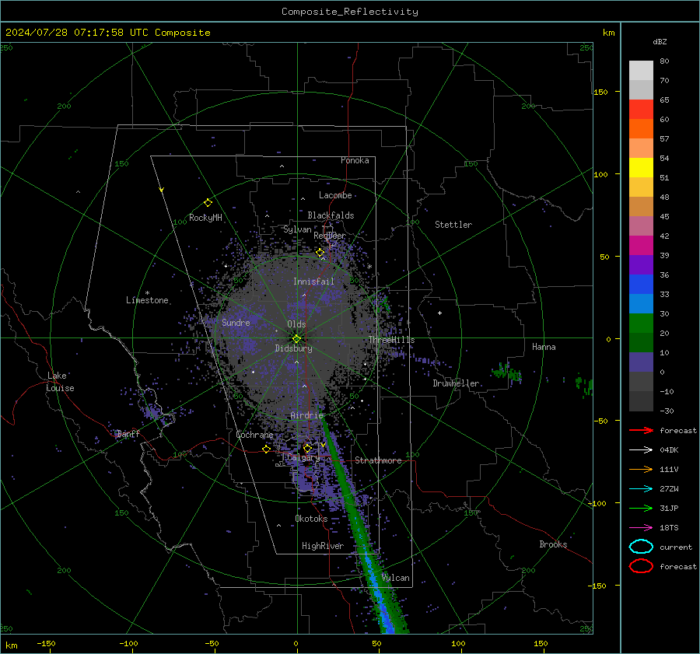Select the light grey 80-70 dBZ swatch

pos(641,71)
